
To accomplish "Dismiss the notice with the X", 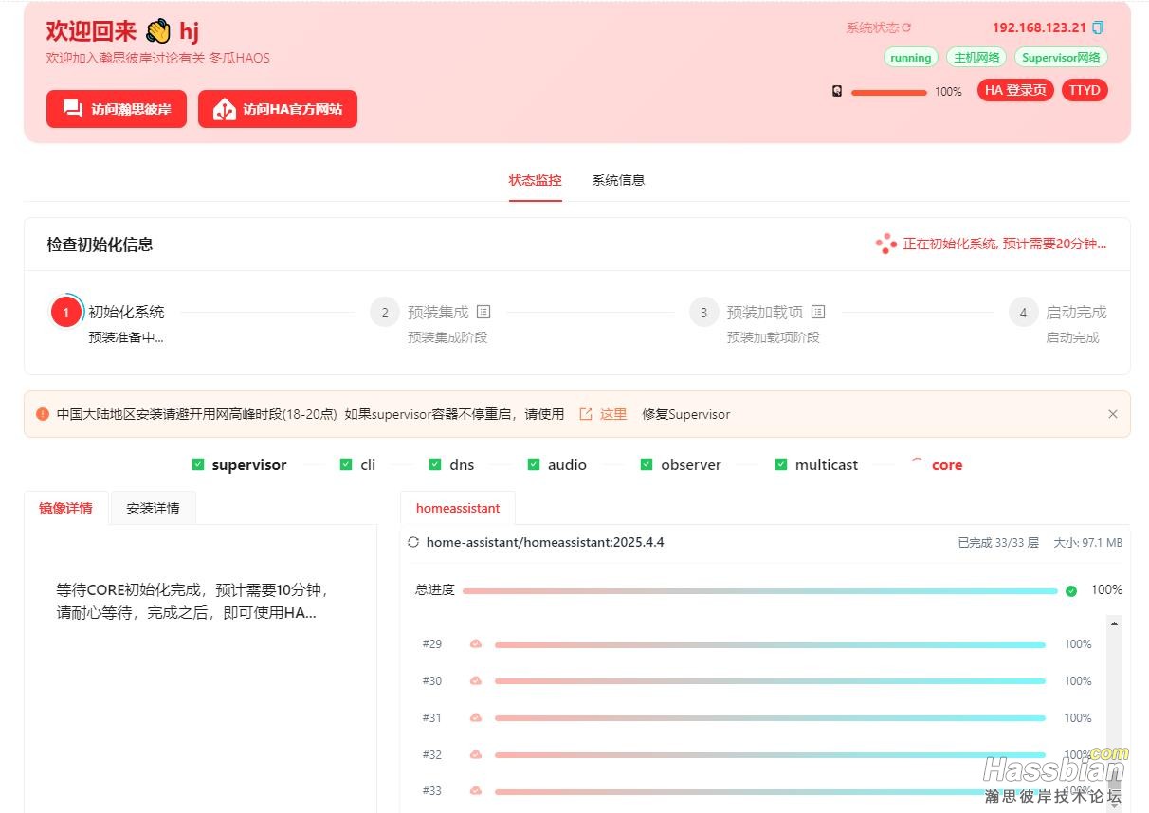I will [x=1113, y=414].
